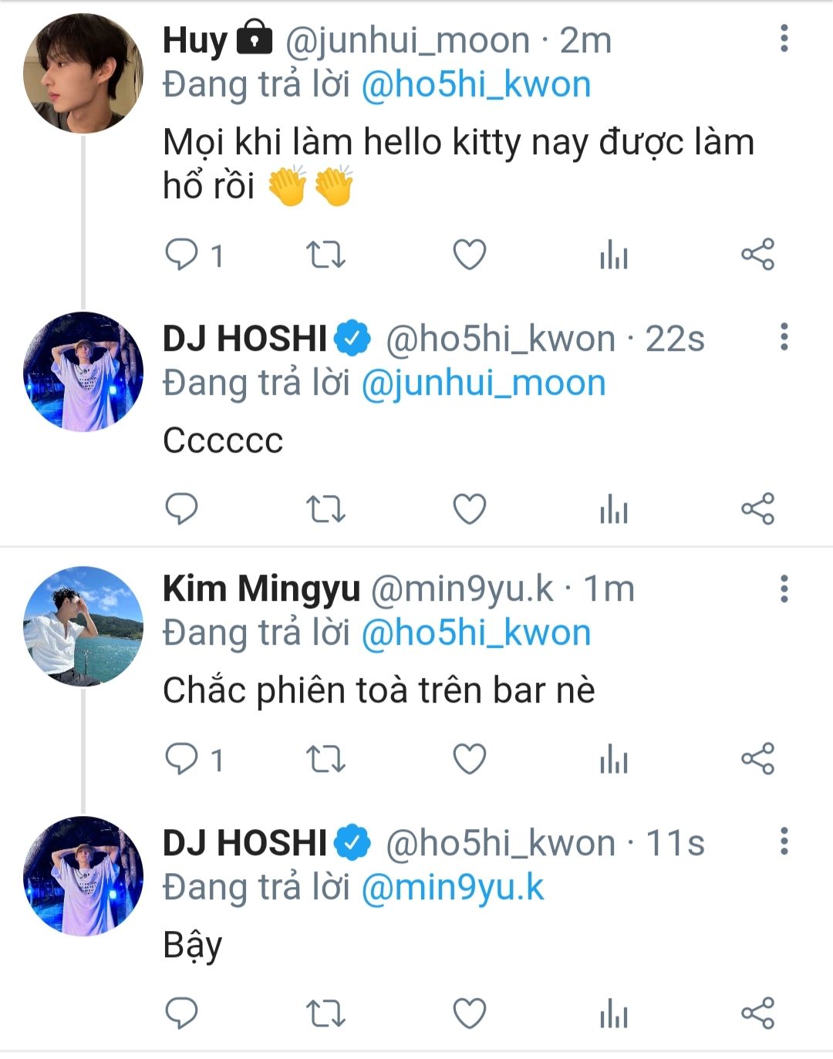This screenshot has width=833, height=1059.
Task: Like Kim Mingyu's phiên toà tweet
Action: pos(469,759)
